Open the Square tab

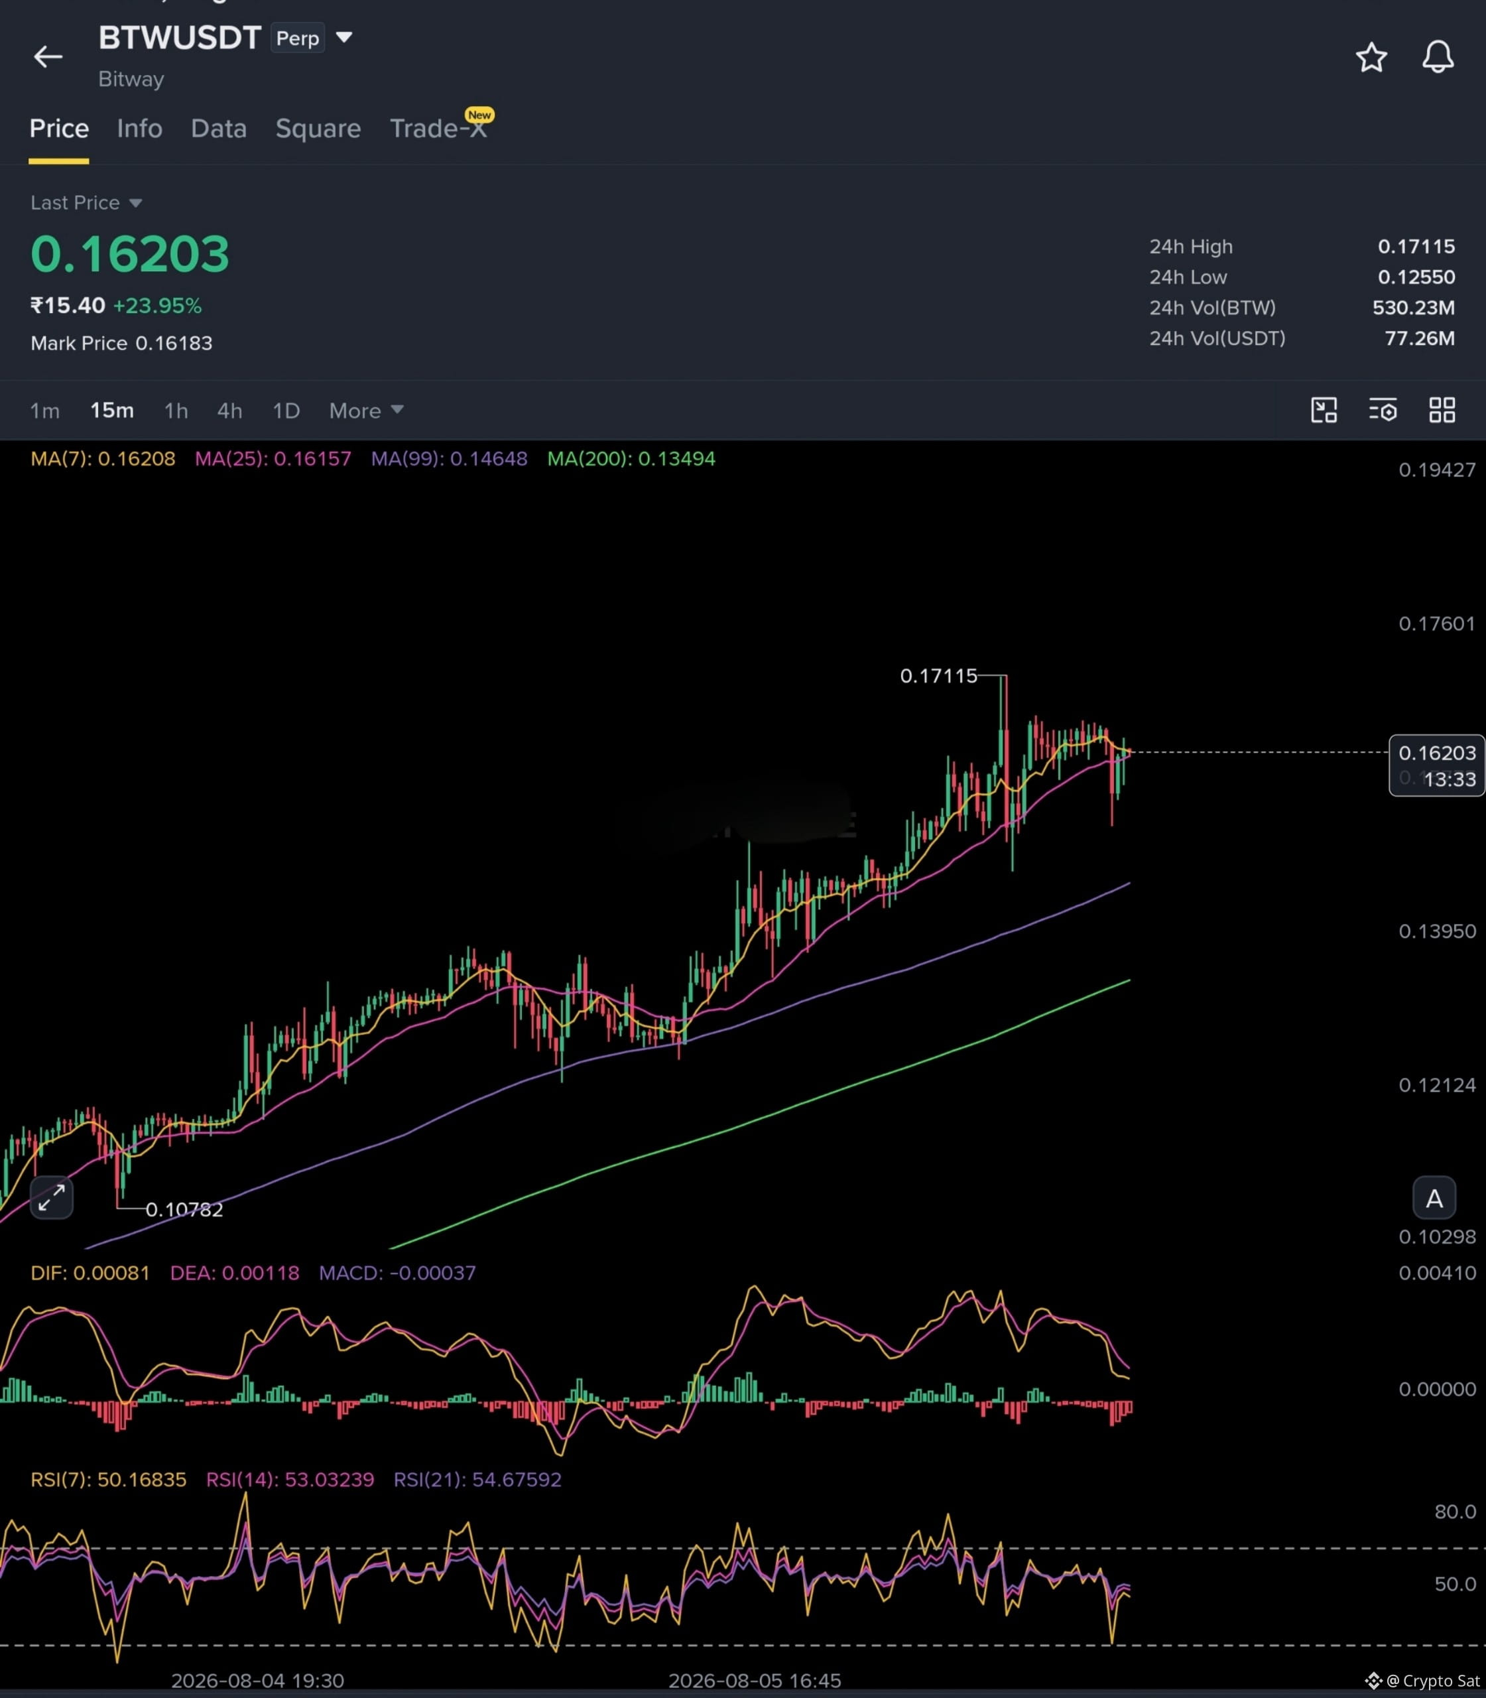318,129
